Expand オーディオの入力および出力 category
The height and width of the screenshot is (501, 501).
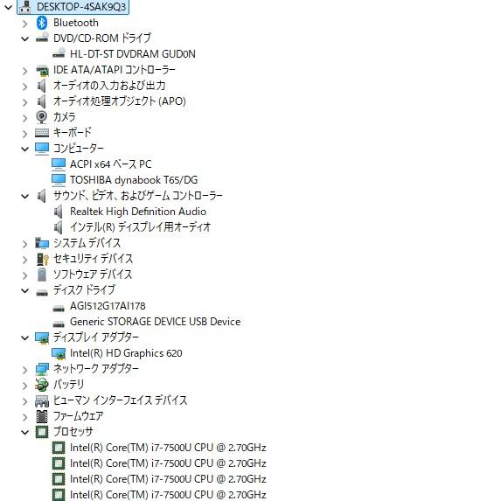click(x=25, y=87)
